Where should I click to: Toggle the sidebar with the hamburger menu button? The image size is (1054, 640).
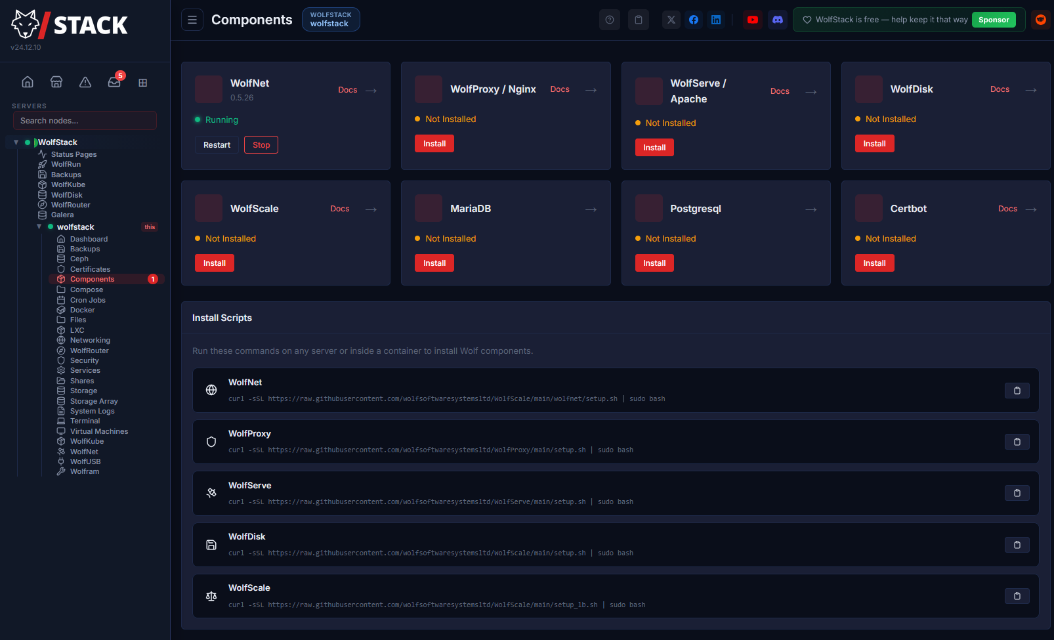click(192, 20)
